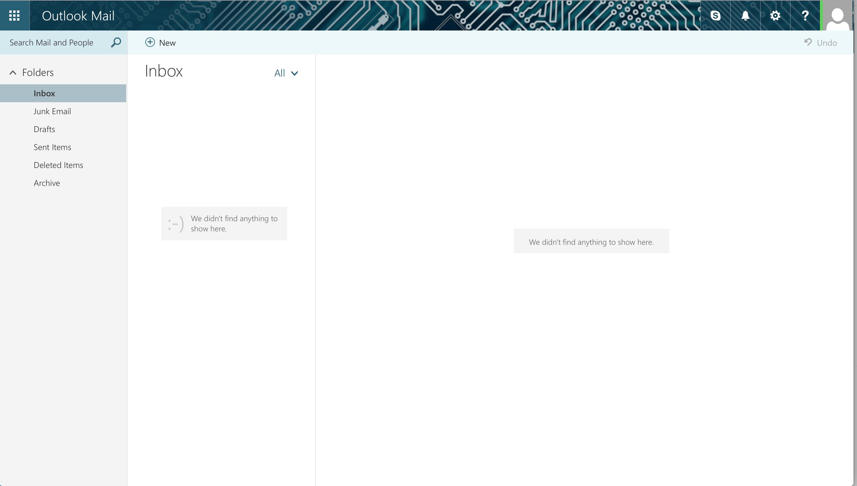Open the All filter dropdown

point(286,73)
